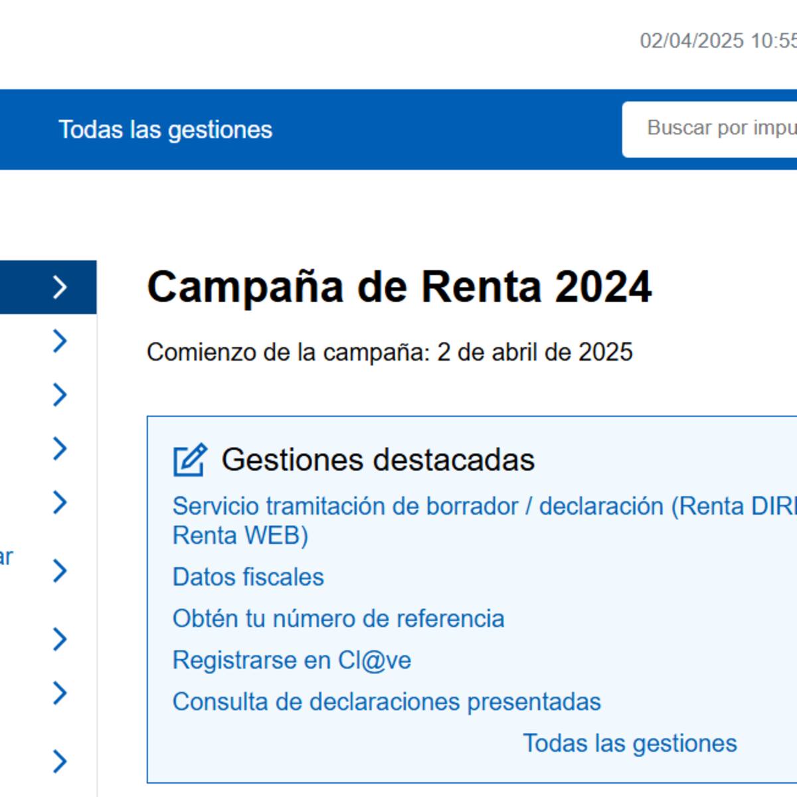Open the Datos fiscales link

(248, 577)
